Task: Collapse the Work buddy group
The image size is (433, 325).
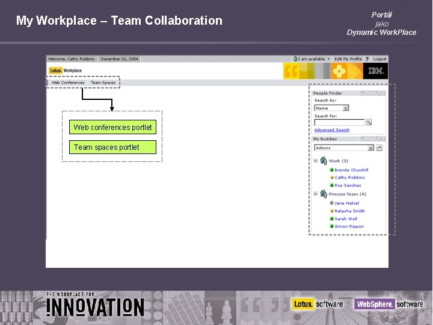Action: (x=315, y=161)
